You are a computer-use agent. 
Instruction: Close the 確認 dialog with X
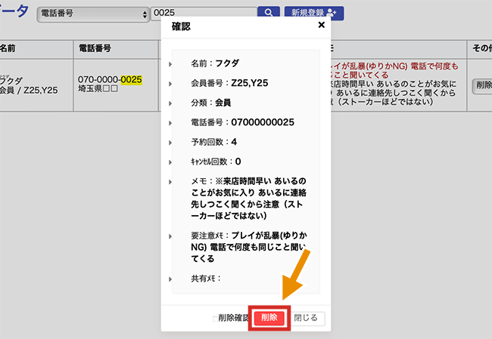pos(321,25)
